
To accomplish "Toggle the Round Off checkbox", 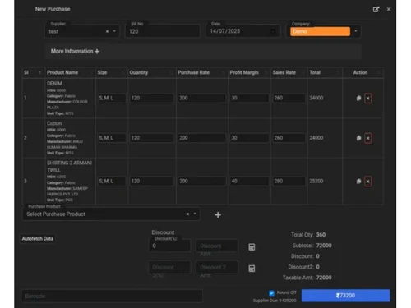I will point(271,293).
